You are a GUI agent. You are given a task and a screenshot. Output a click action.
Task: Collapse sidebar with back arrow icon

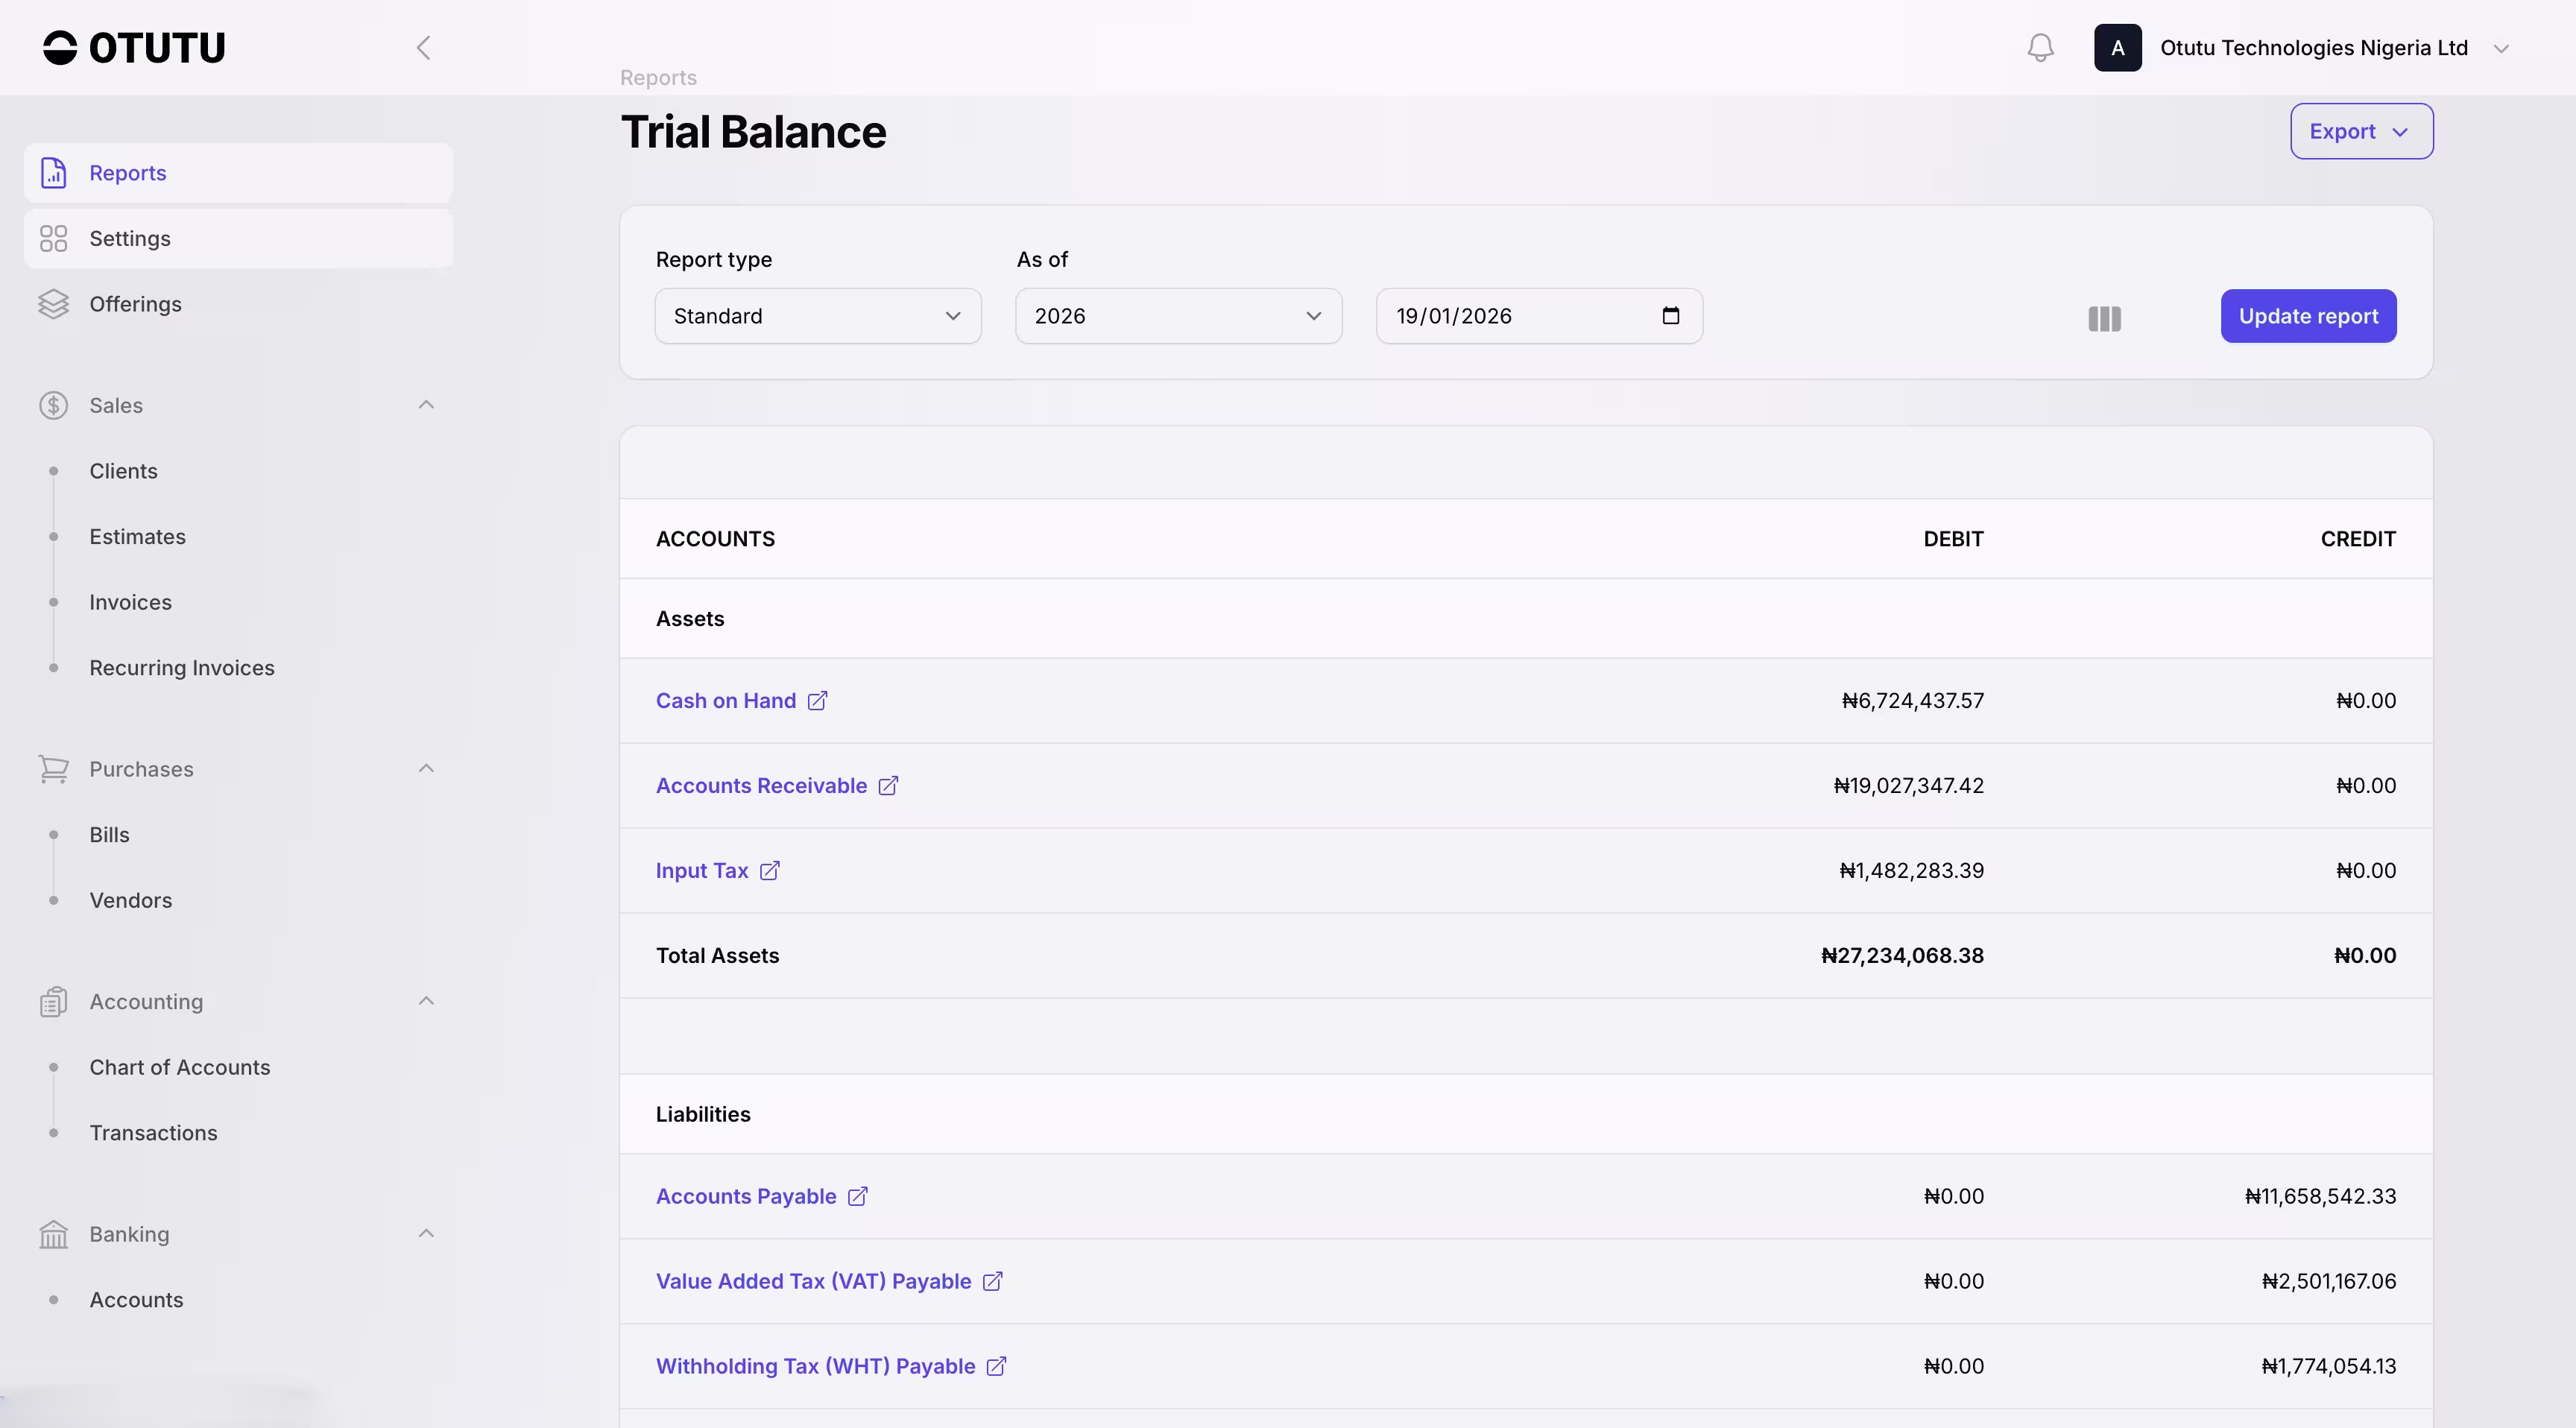click(423, 48)
